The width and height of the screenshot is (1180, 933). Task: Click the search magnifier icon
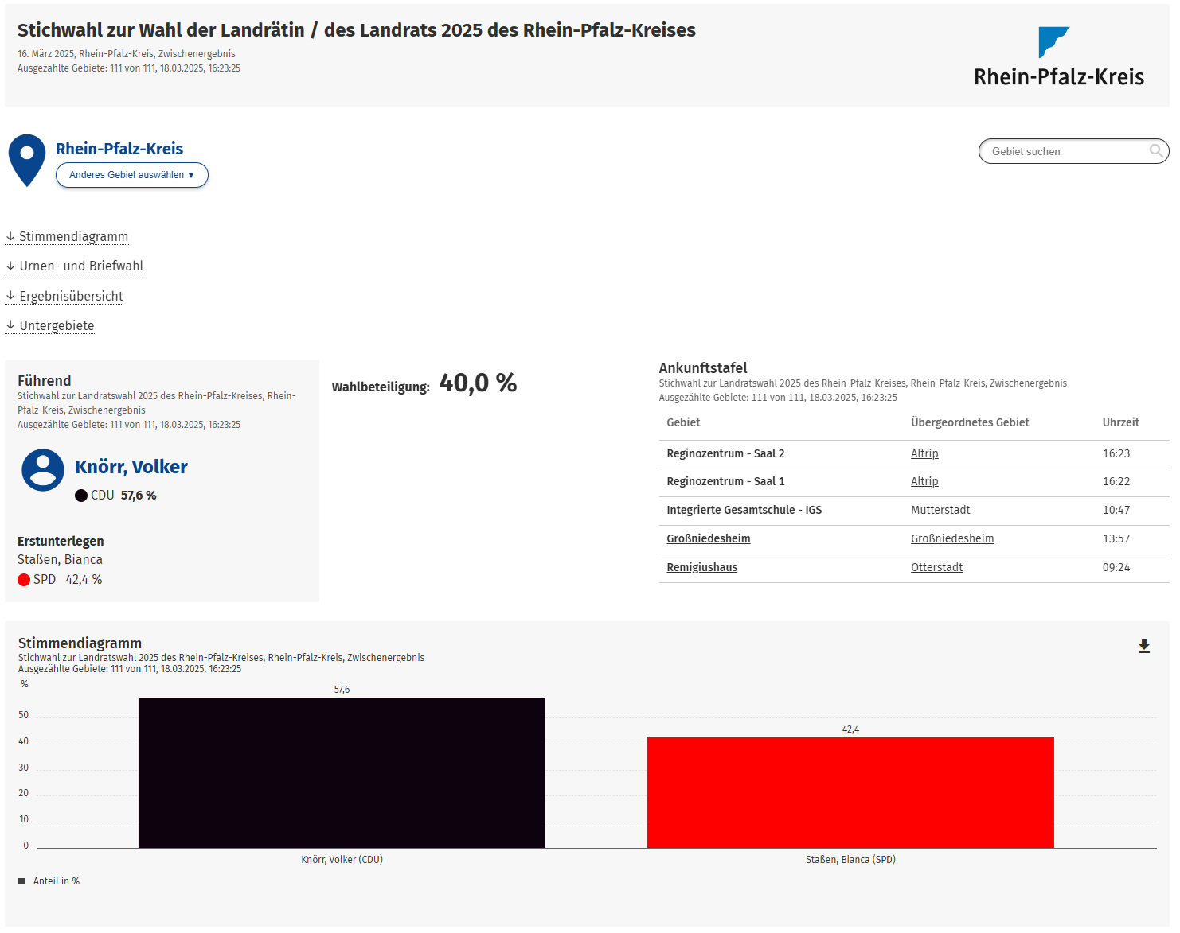pyautogui.click(x=1156, y=150)
